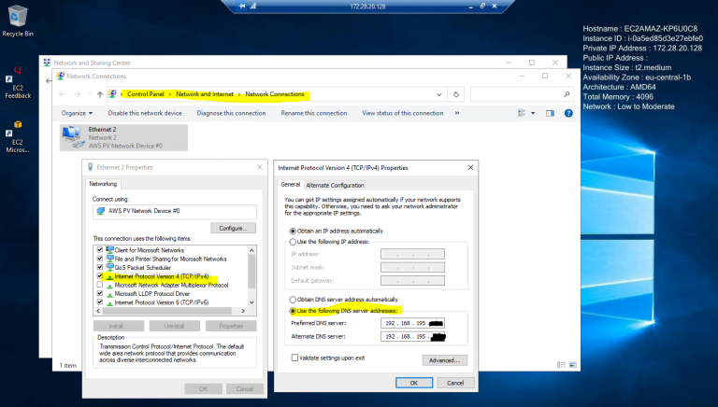718x407 pixels.
Task: Switch to the Alternate Configuration tab
Action: [x=335, y=185]
